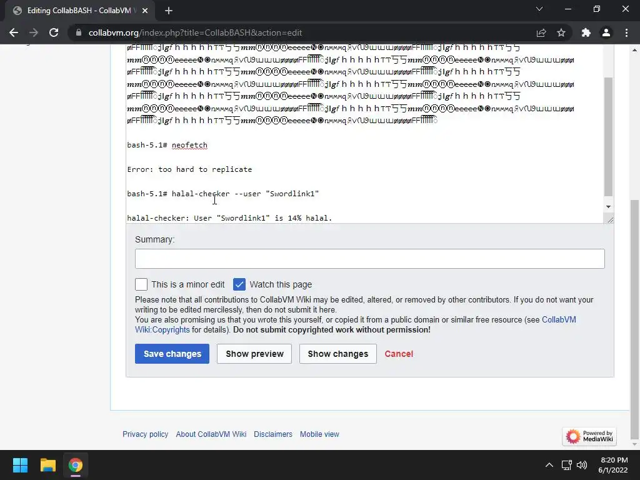Open the Powered by MediaWiki badge
The width and height of the screenshot is (640, 480).
pyautogui.click(x=589, y=436)
